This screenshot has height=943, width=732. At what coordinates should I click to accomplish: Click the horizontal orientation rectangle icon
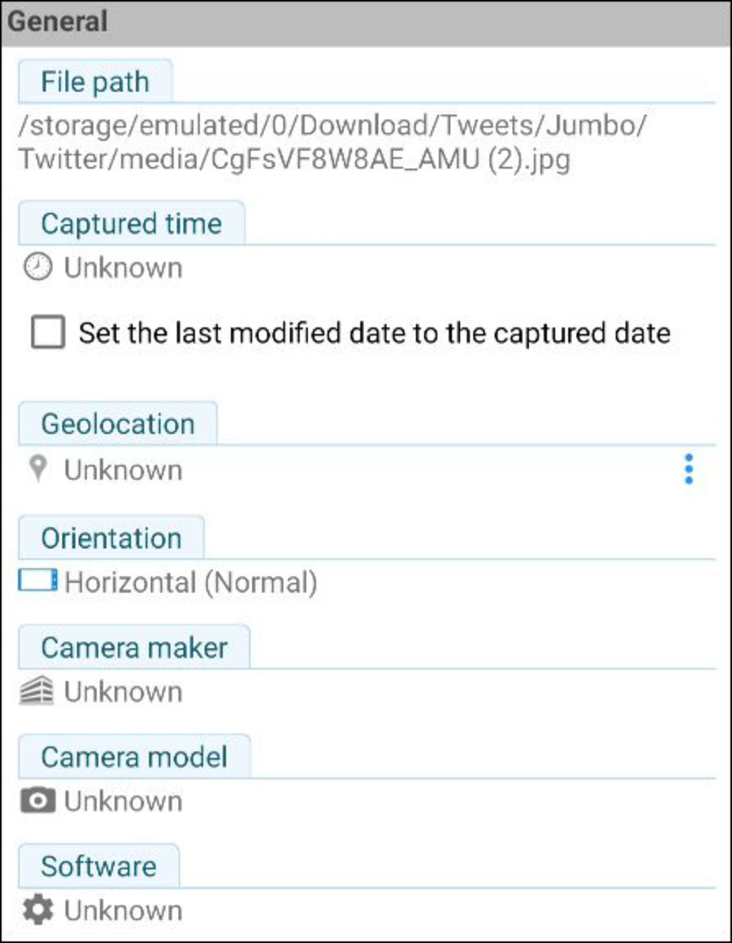pyautogui.click(x=38, y=580)
